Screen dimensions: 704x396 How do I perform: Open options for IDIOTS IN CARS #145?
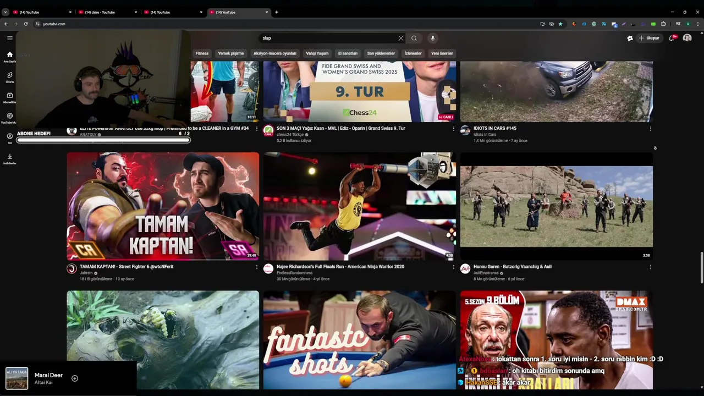[x=651, y=129]
